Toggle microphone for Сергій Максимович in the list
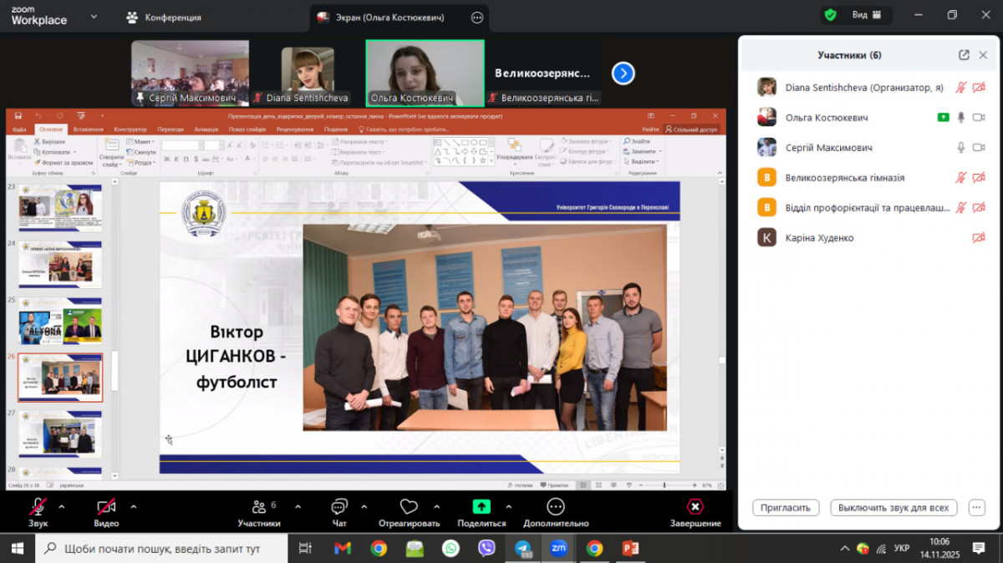The image size is (1003, 563). tap(960, 148)
